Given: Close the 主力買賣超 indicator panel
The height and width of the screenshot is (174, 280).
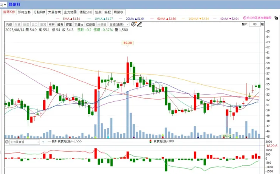Looking at the screenshot, I should [x=6, y=142].
